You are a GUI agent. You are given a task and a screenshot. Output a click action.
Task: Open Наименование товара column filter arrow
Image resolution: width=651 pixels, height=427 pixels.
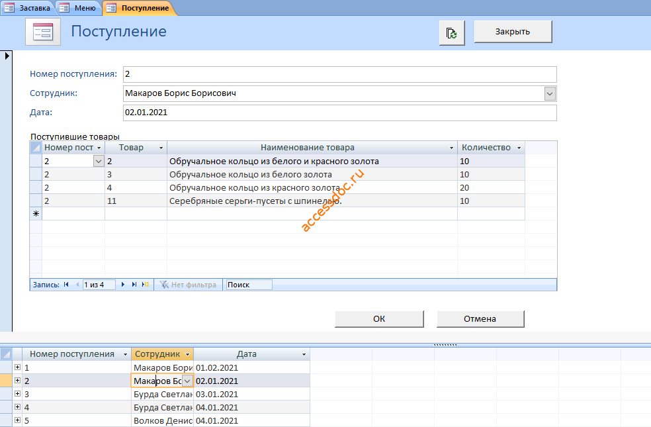pyautogui.click(x=451, y=148)
